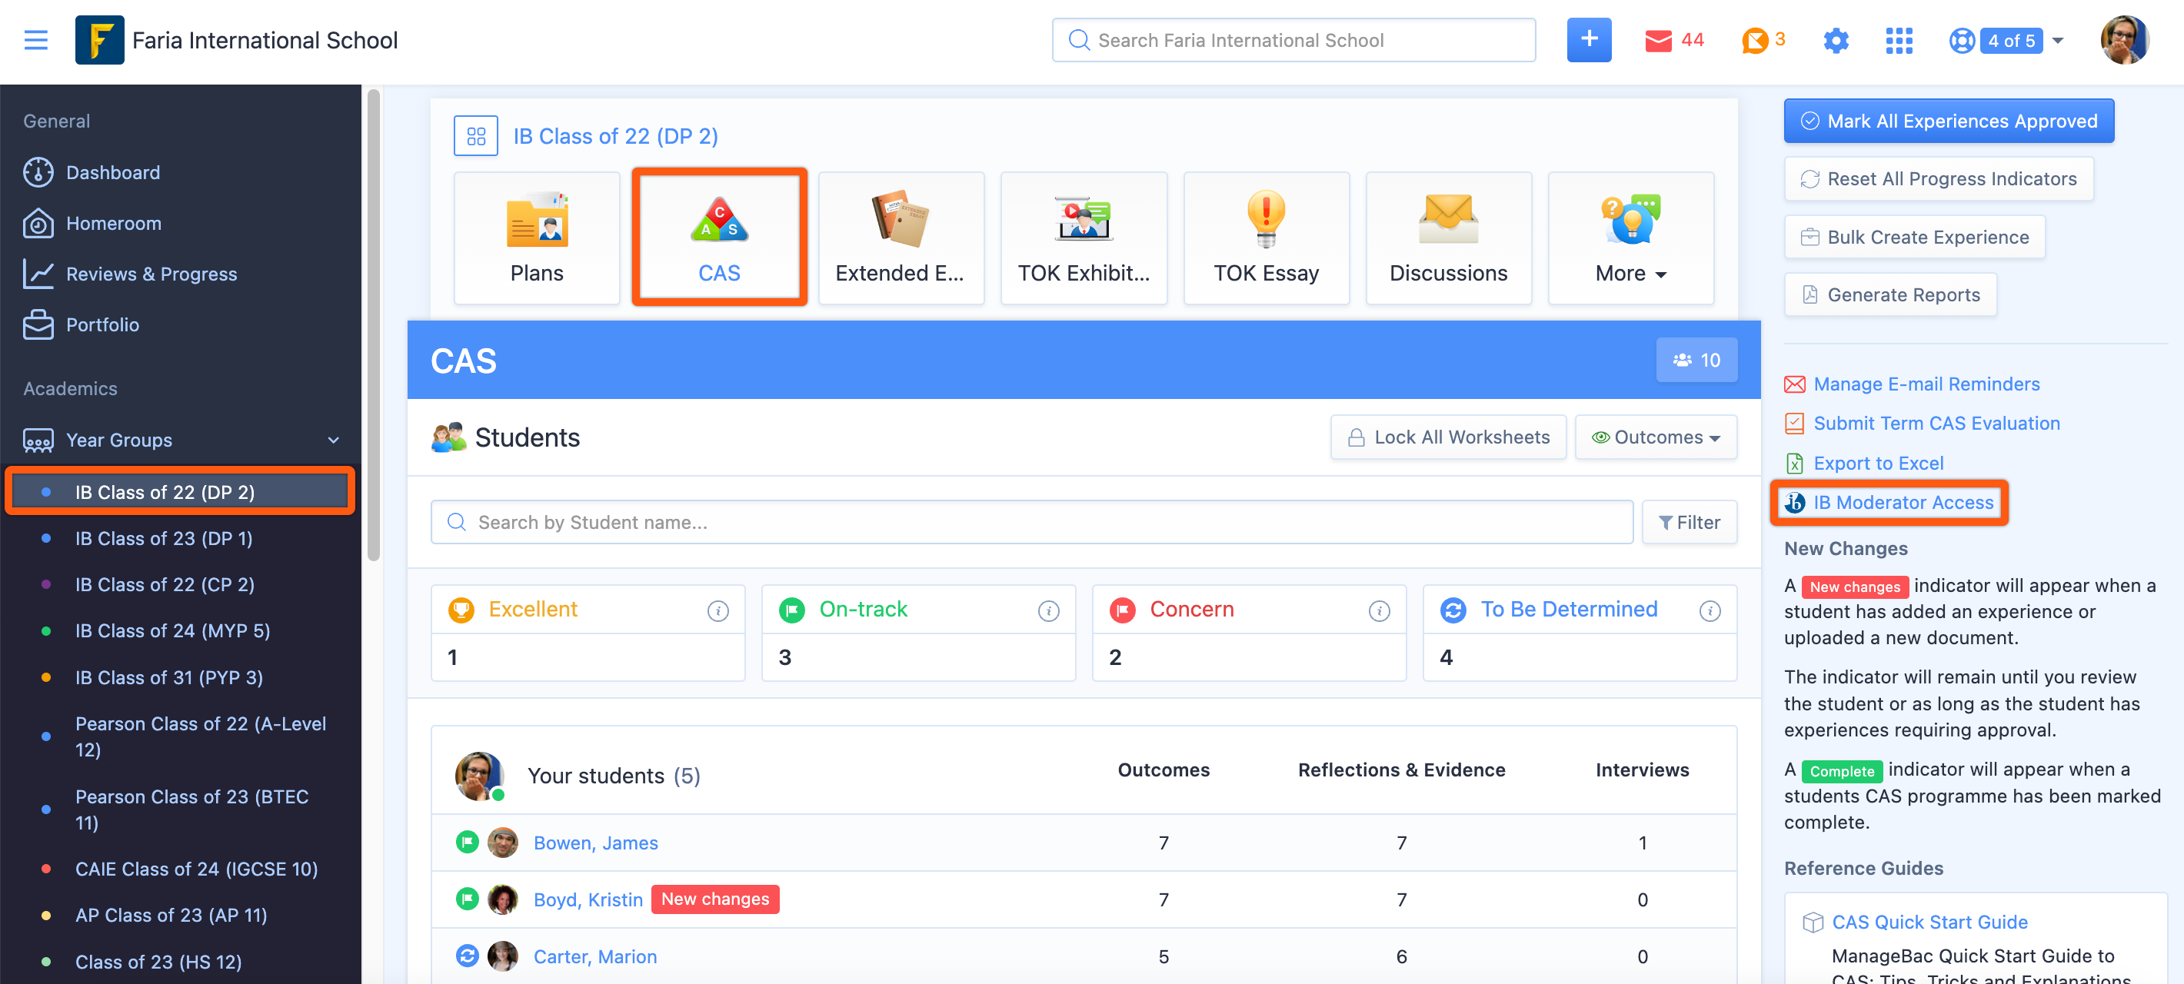Select the CAS tile
2184x984 pixels.
pos(719,238)
